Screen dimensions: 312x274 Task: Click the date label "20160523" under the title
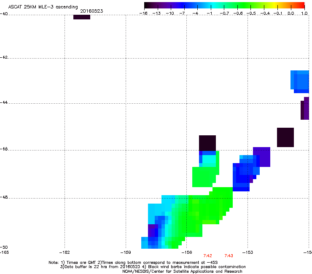tap(91, 11)
